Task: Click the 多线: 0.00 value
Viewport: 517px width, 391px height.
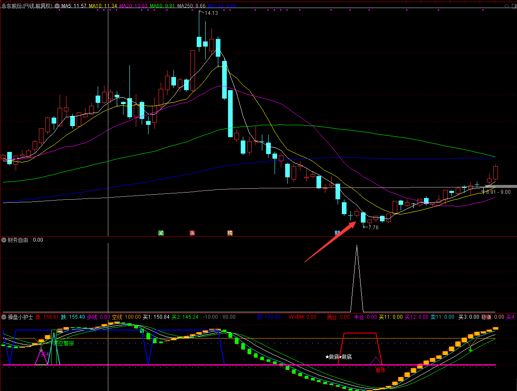Action: point(99,317)
